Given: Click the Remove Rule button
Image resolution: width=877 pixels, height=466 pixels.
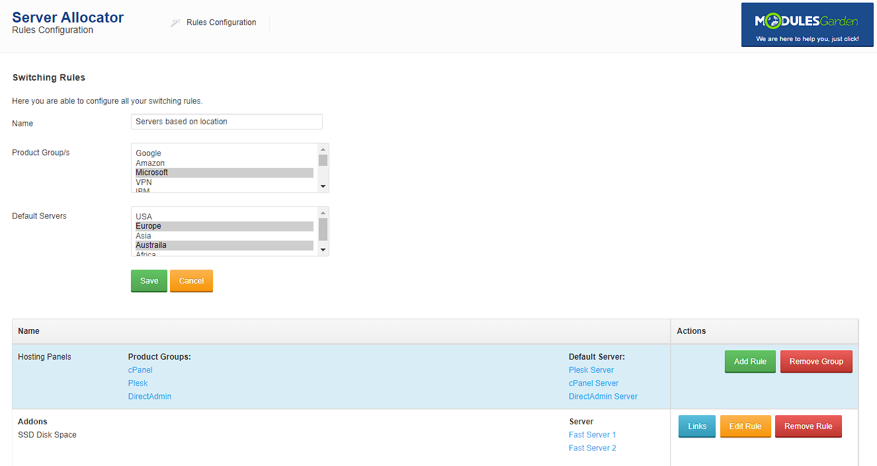Looking at the screenshot, I should 808,426.
